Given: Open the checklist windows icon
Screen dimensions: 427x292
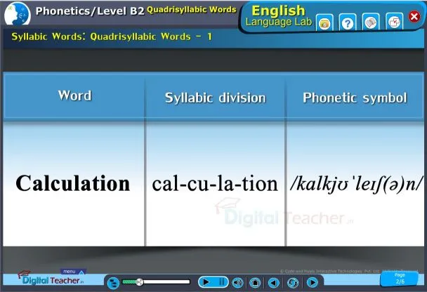Looking at the screenshot, I should pos(394,22).
